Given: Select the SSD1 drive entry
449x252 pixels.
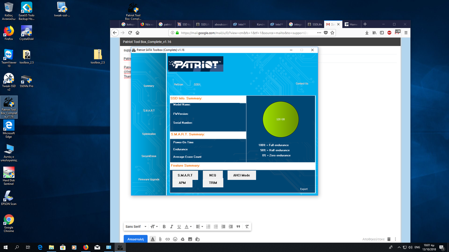Looking at the screenshot, I should click(197, 84).
